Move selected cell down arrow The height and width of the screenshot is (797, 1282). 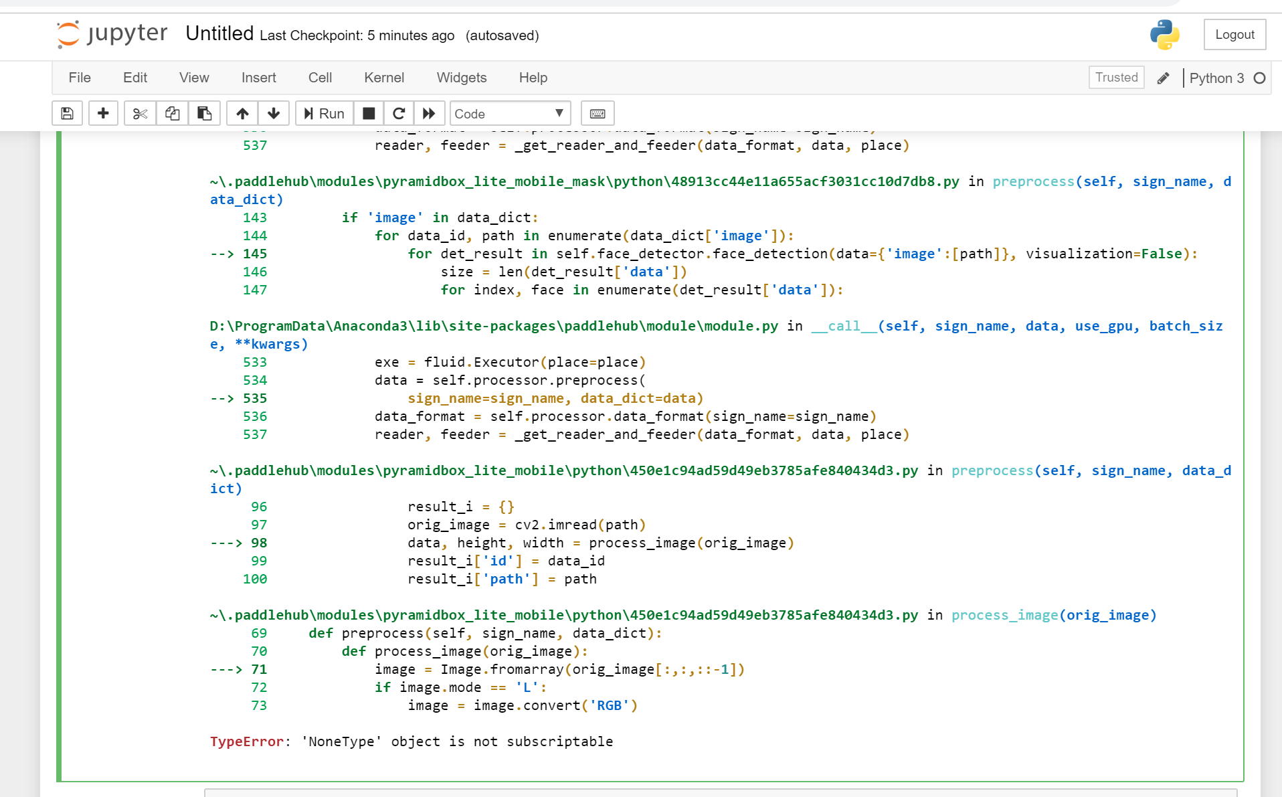pos(274,114)
